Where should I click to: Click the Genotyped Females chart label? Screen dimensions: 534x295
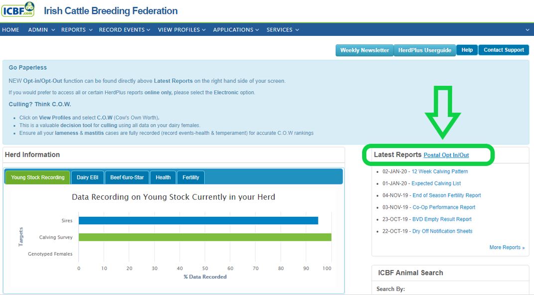click(x=50, y=254)
